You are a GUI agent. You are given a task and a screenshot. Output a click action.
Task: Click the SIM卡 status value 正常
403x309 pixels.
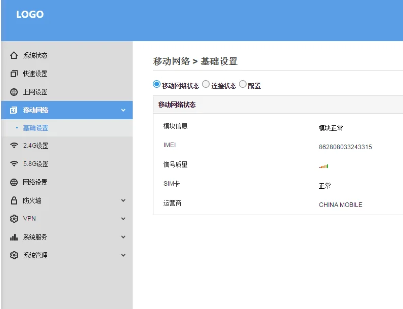[x=325, y=186]
